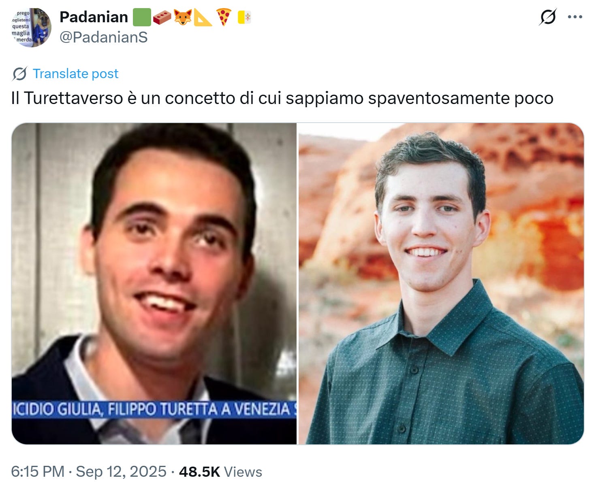Click the pizza slice emoji in display name
This screenshot has width=596, height=482.
pos(224,17)
